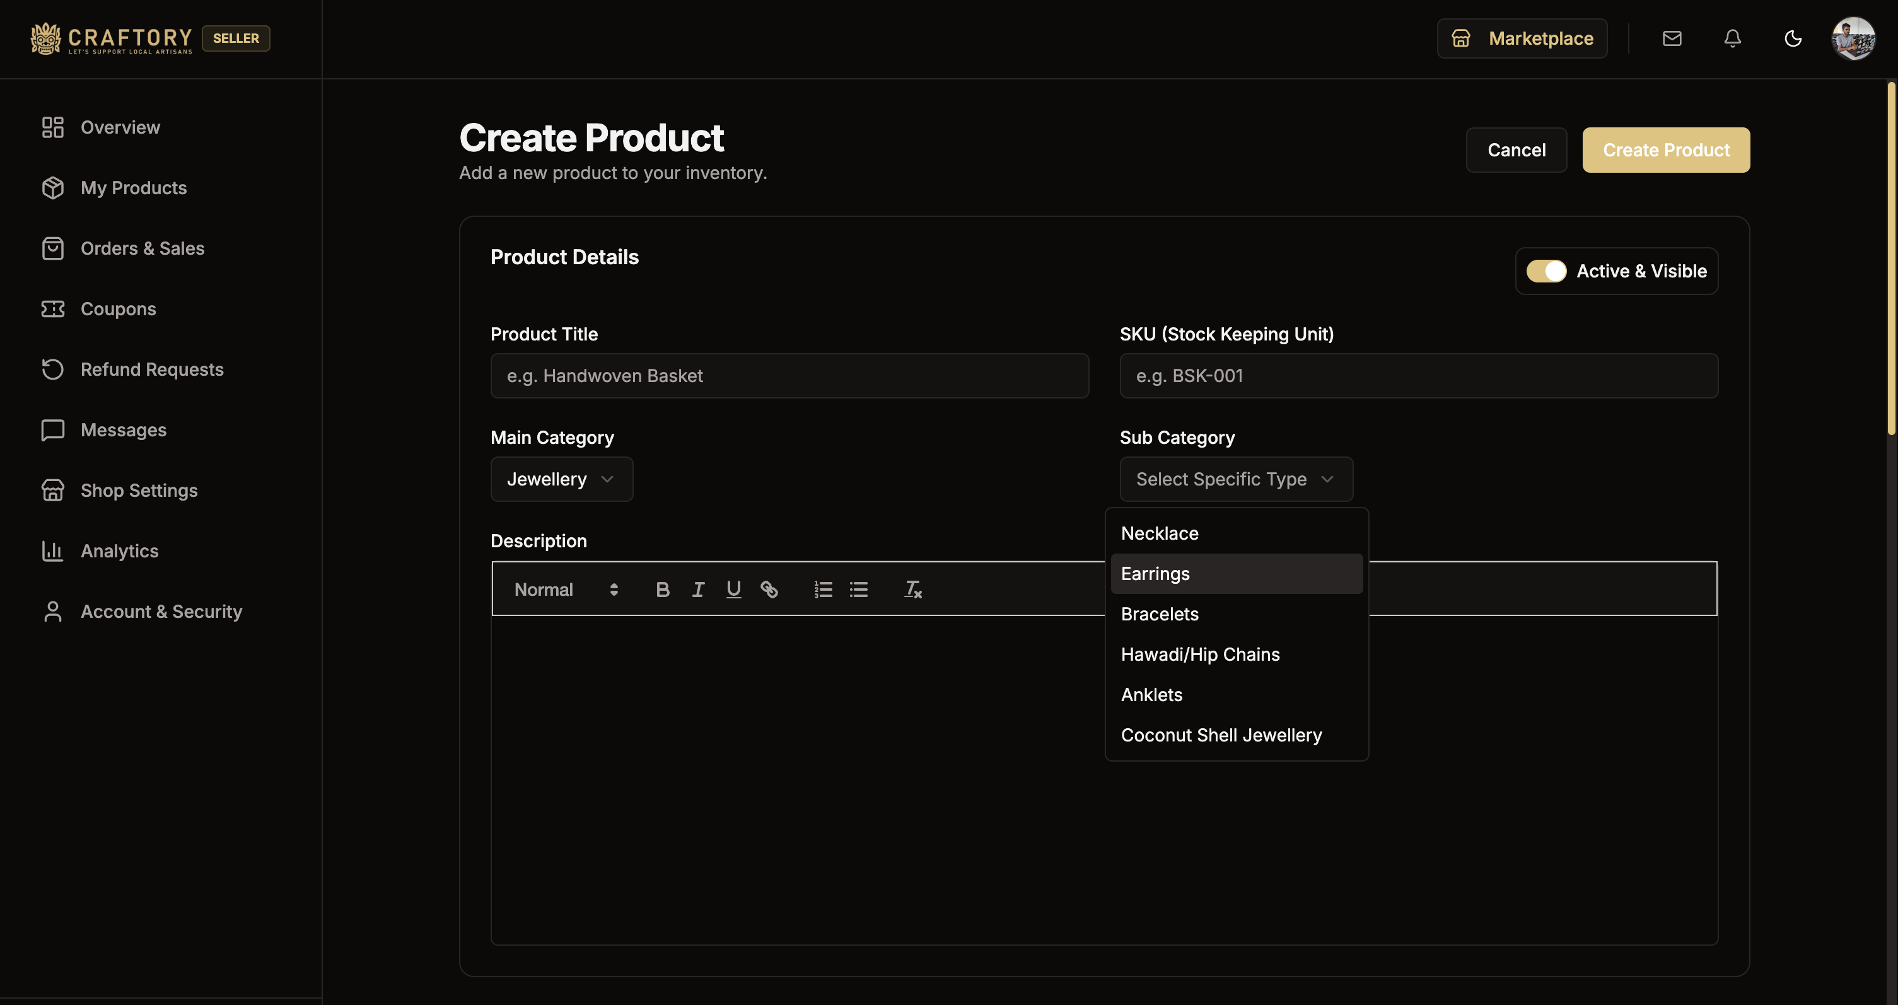Clear text formatting icon
Viewport: 1898px width, 1005px height.
(913, 590)
